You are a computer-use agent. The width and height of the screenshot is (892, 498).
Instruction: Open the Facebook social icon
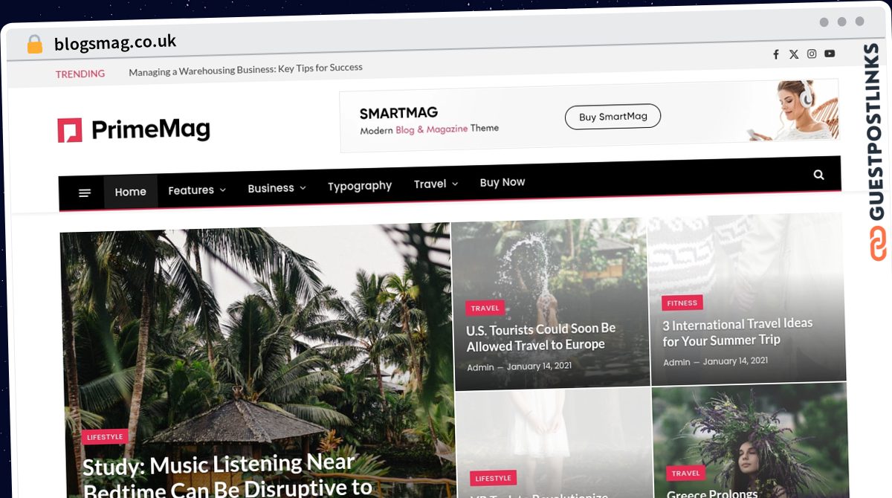pos(776,54)
